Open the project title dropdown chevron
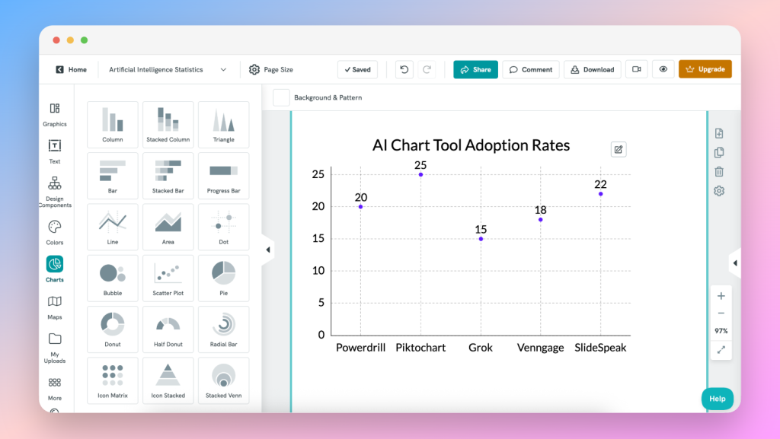 tap(223, 70)
